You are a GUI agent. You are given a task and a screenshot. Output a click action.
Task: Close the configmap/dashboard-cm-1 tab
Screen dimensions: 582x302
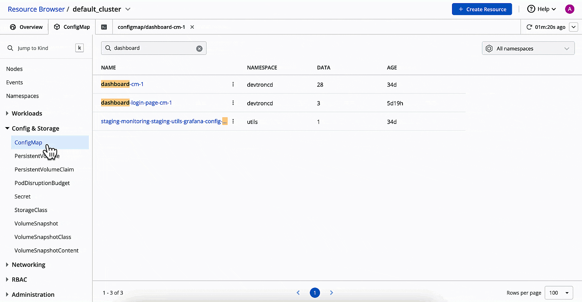pyautogui.click(x=192, y=27)
